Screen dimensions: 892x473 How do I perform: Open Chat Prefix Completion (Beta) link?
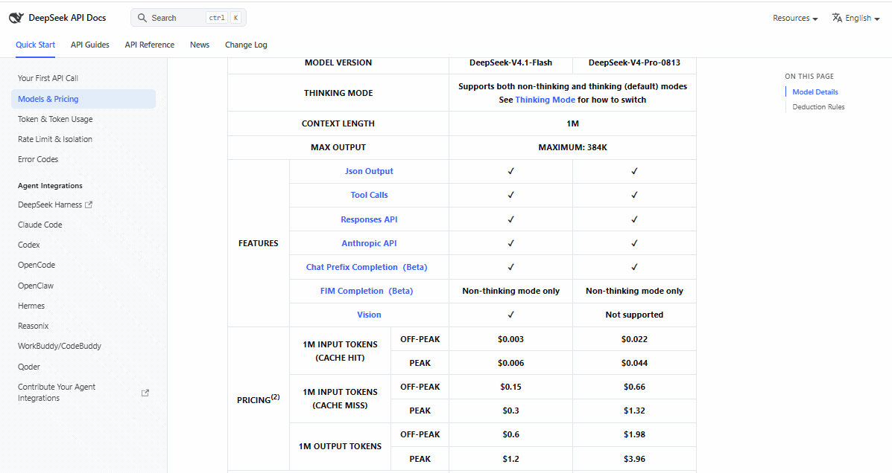[367, 267]
